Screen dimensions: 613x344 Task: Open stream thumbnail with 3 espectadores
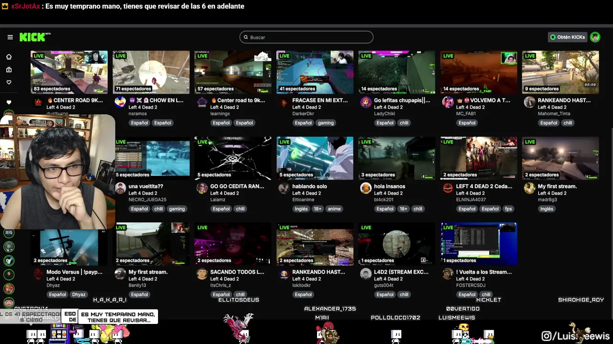(397, 158)
